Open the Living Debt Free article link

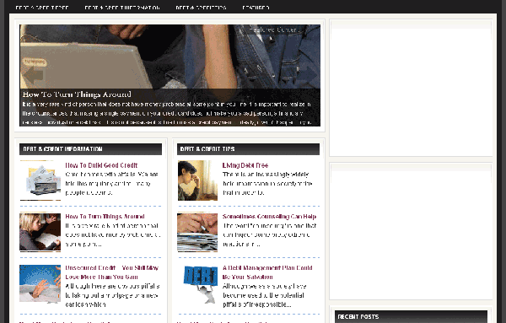pyautogui.click(x=245, y=165)
